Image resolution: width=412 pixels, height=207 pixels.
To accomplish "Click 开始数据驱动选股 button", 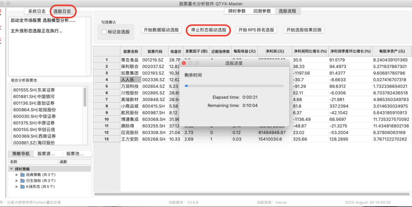I will pyautogui.click(x=161, y=30).
